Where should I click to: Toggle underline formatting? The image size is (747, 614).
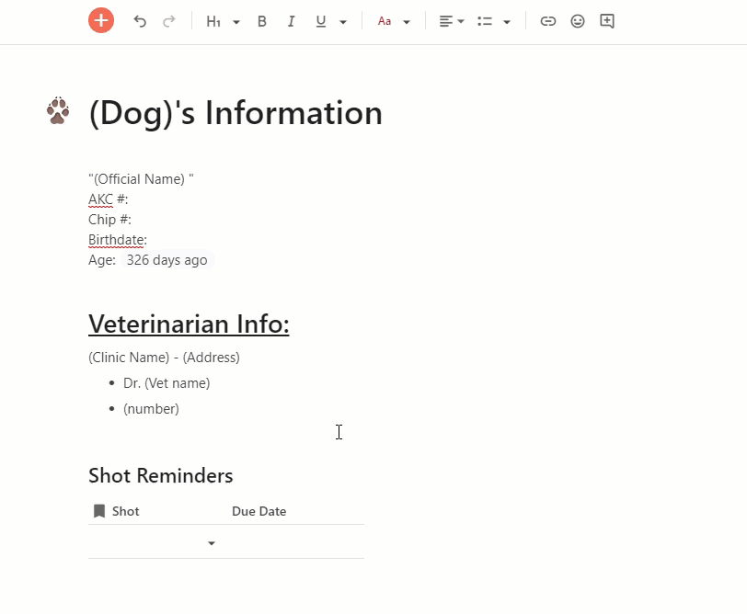coord(320,20)
